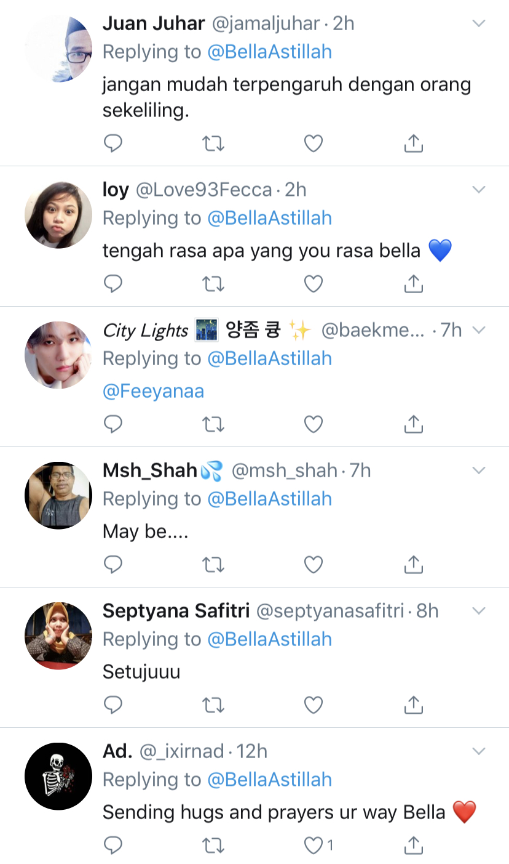Open options chevron on Juan Juhar's tweet
Viewport: 509px width, 864px height.
pyautogui.click(x=478, y=24)
